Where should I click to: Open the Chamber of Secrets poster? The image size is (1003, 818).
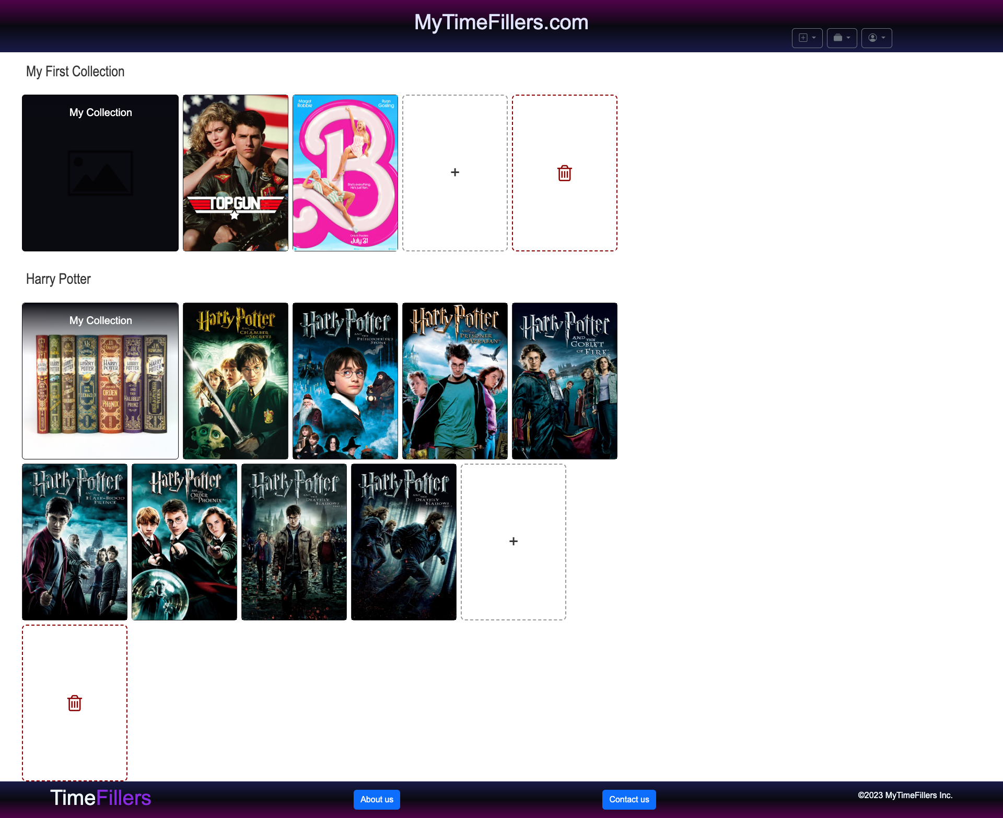pos(236,381)
